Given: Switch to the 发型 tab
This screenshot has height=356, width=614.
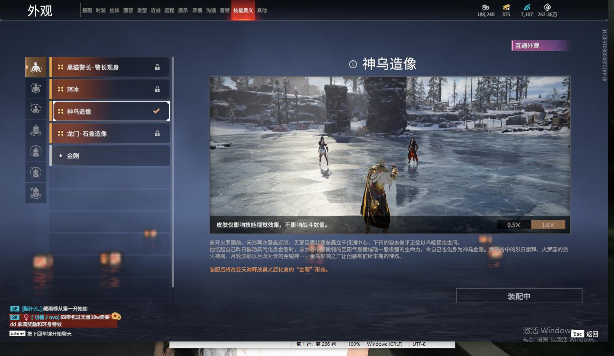Looking at the screenshot, I should [x=142, y=10].
